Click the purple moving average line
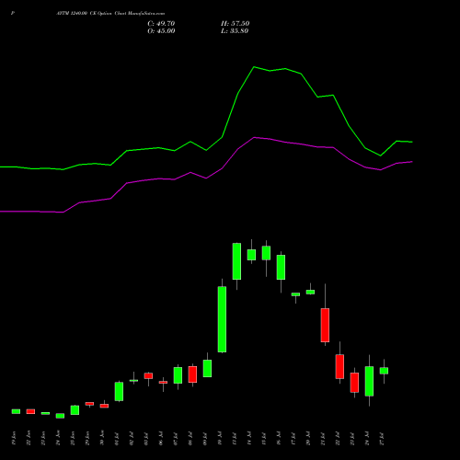This screenshot has height=460, width=460. [206, 178]
